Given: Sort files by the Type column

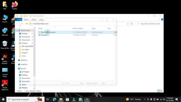Looking at the screenshot, I should tap(94, 28).
